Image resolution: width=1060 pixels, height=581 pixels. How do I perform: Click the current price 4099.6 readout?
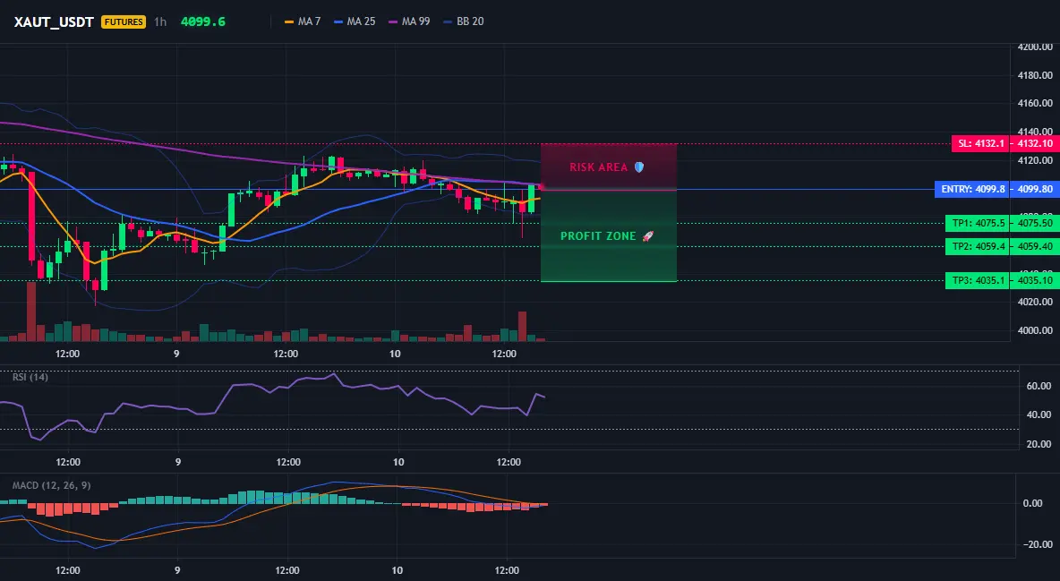[x=203, y=21]
